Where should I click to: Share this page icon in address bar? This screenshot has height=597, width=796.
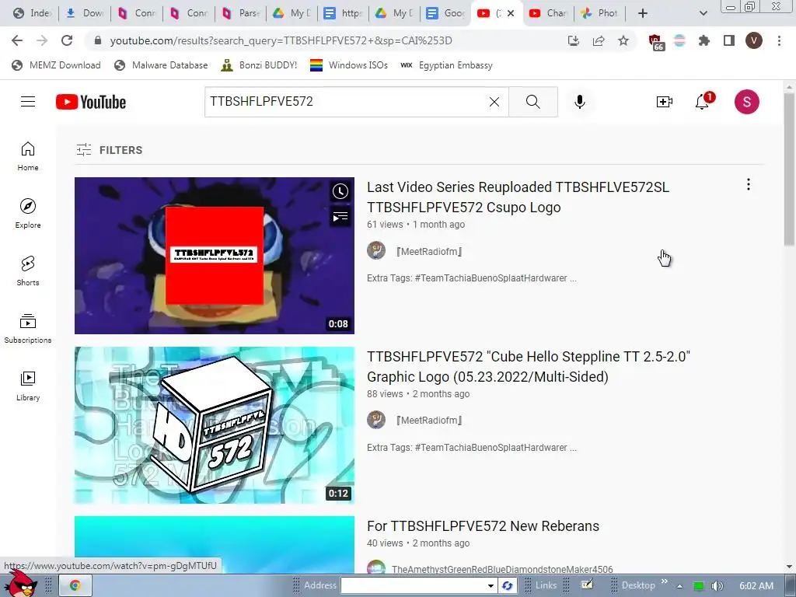tap(599, 40)
